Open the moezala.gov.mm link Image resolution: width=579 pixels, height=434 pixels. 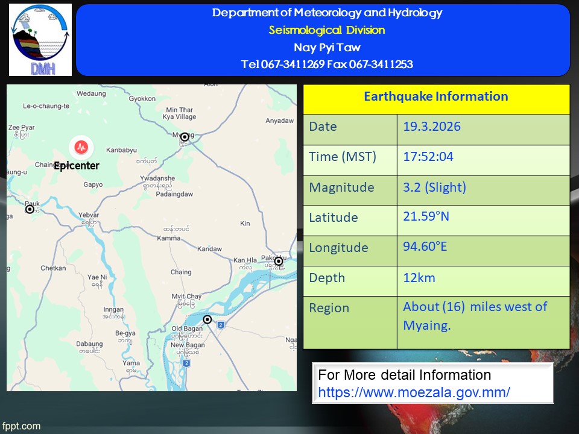[414, 392]
